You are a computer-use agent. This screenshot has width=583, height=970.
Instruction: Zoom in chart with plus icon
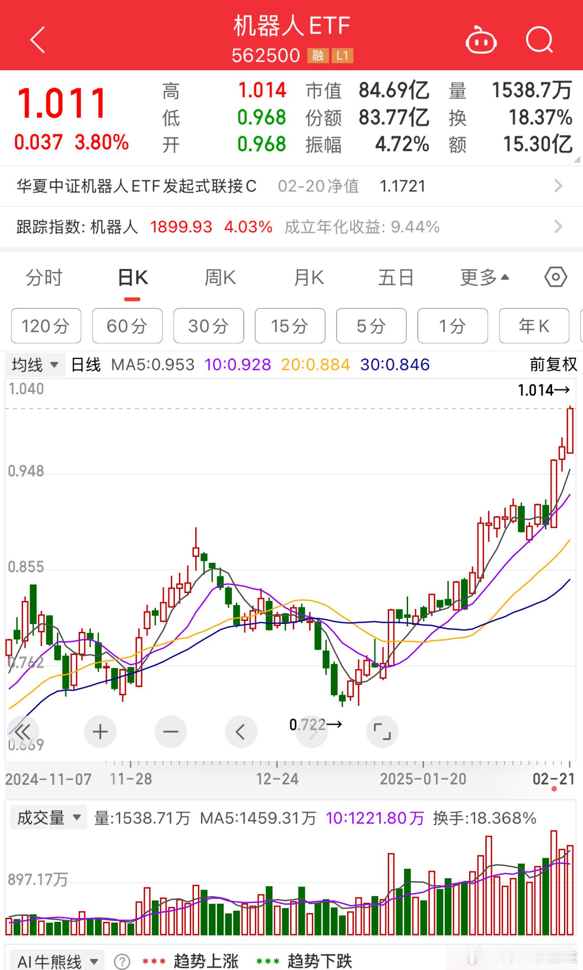pyautogui.click(x=100, y=732)
